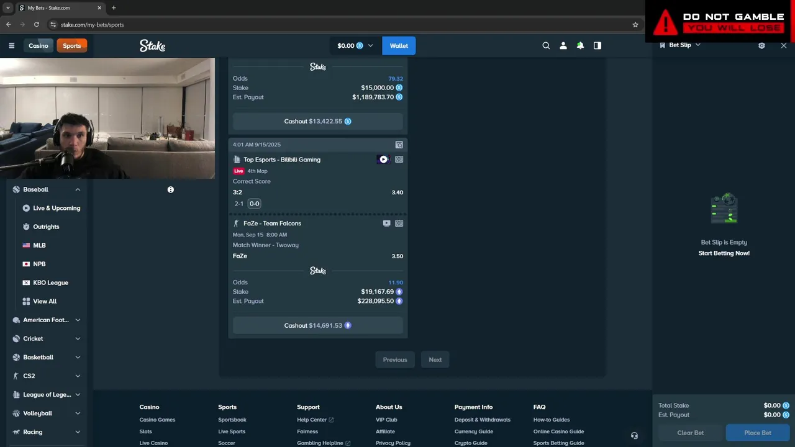Open stats icon for Top Esports match
795x447 pixels.
coord(399,160)
